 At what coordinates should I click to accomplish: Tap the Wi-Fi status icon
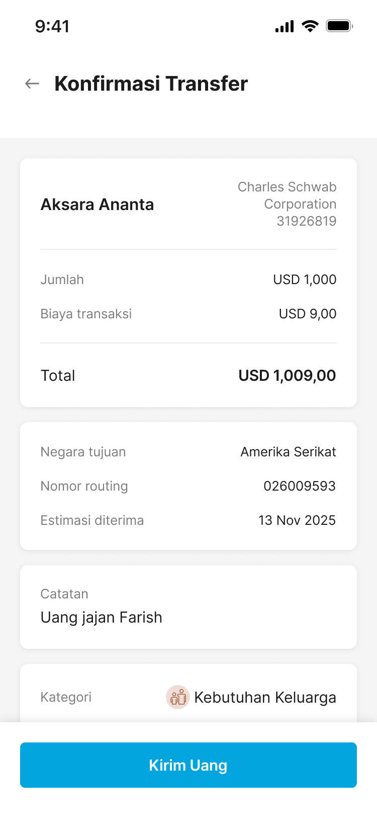point(310,26)
